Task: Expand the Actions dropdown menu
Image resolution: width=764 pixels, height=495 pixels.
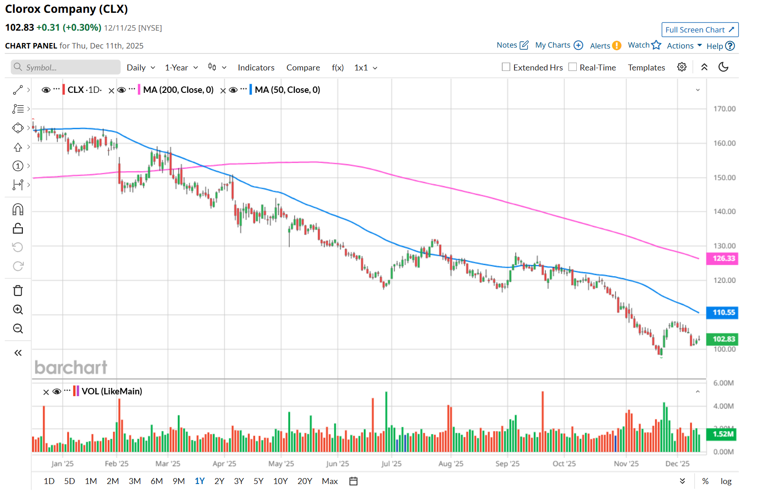Action: click(x=684, y=46)
